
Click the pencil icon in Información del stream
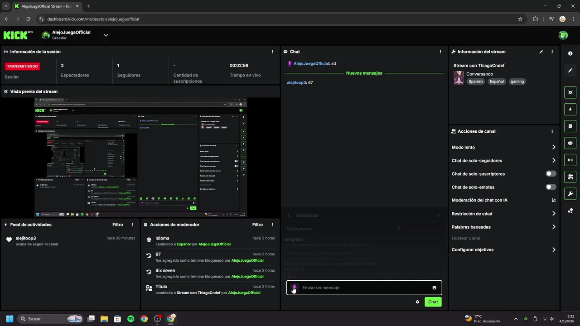541,52
